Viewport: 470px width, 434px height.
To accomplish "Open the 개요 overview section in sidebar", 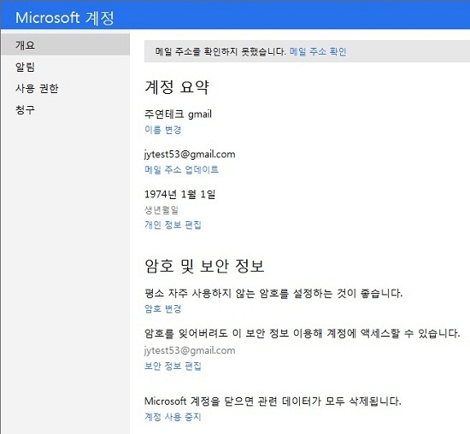I will (x=65, y=44).
